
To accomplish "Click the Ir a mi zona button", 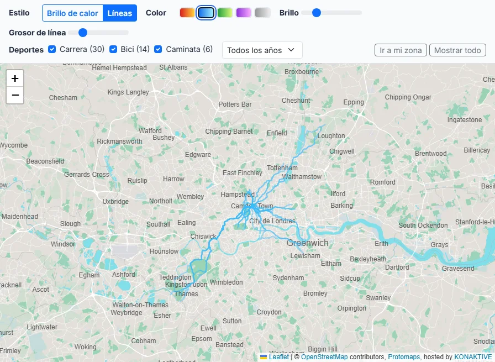I will click(x=401, y=50).
